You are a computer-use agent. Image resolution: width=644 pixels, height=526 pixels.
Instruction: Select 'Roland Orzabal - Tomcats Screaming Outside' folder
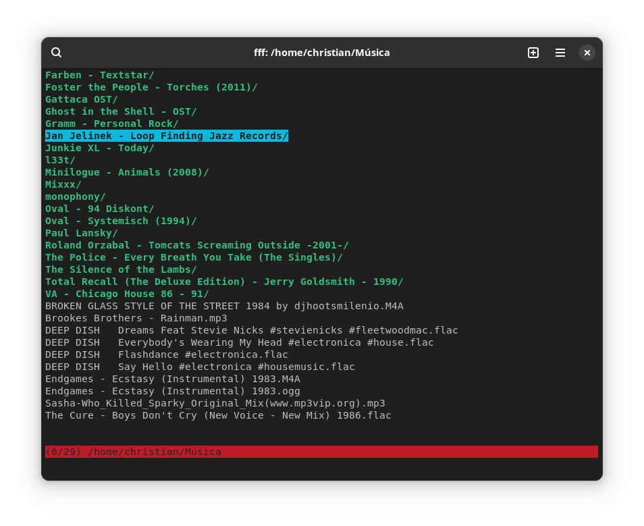(x=196, y=245)
